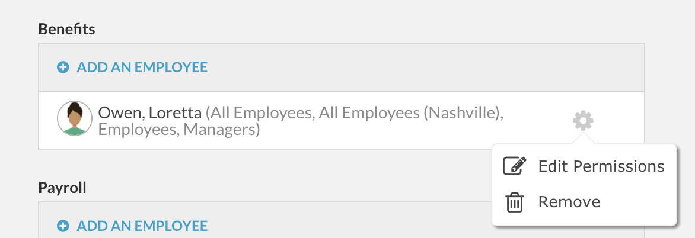The height and width of the screenshot is (238, 695).
Task: Click the trash can icon in the popup
Action: [x=515, y=202]
